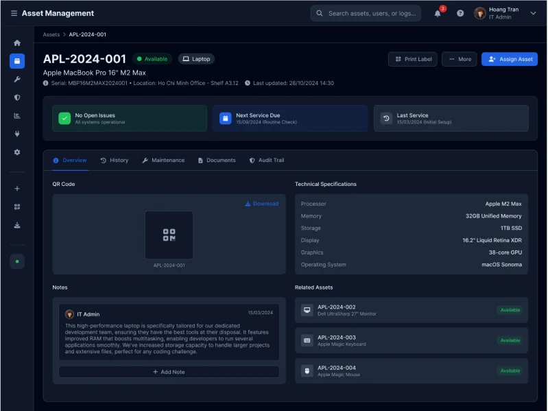Go to the Home sidebar icon
Screen dimensions: 548x411
click(x=17, y=43)
